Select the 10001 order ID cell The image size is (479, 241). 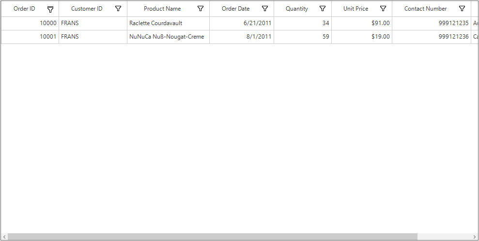(30, 37)
